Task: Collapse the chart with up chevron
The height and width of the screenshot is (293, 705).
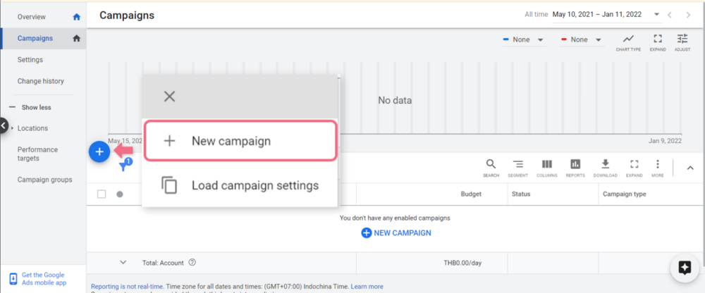Action: 690,168
